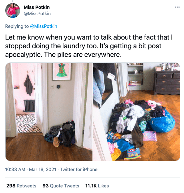Image resolution: width=184 pixels, height=193 pixels.
Task: View the 93 Quote Tweets list
Action: click(61, 186)
